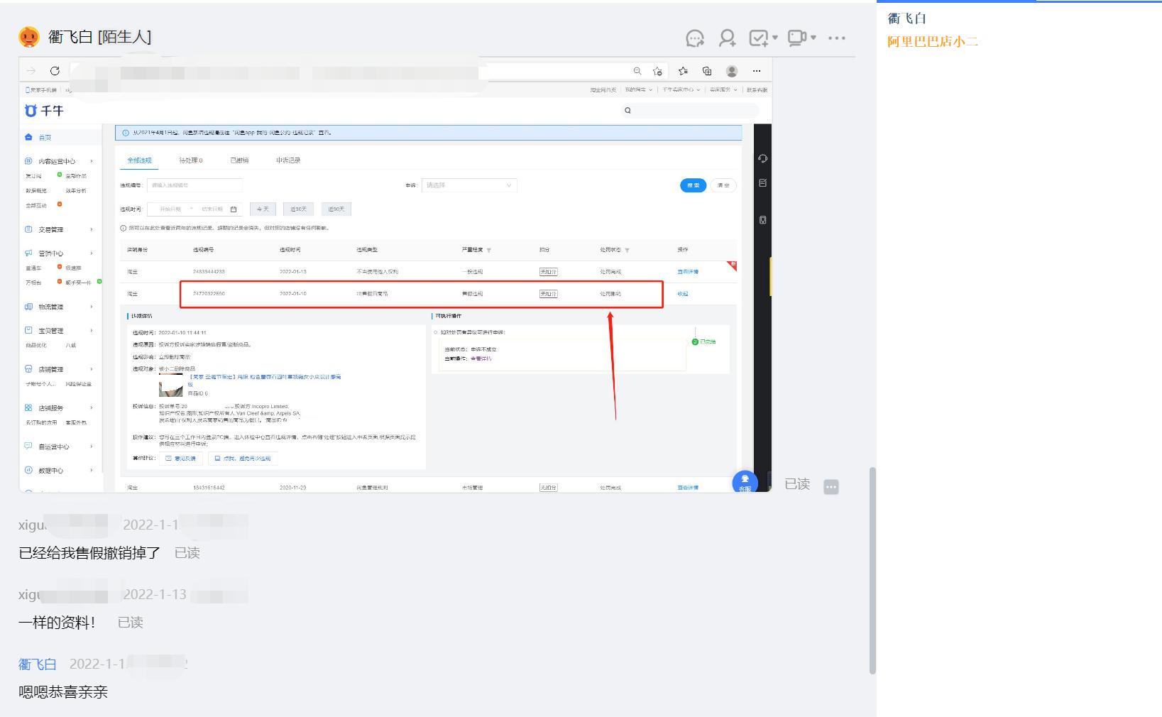The image size is (1162, 717).
Task: Open message options beside the screenshot image
Action: (x=831, y=486)
